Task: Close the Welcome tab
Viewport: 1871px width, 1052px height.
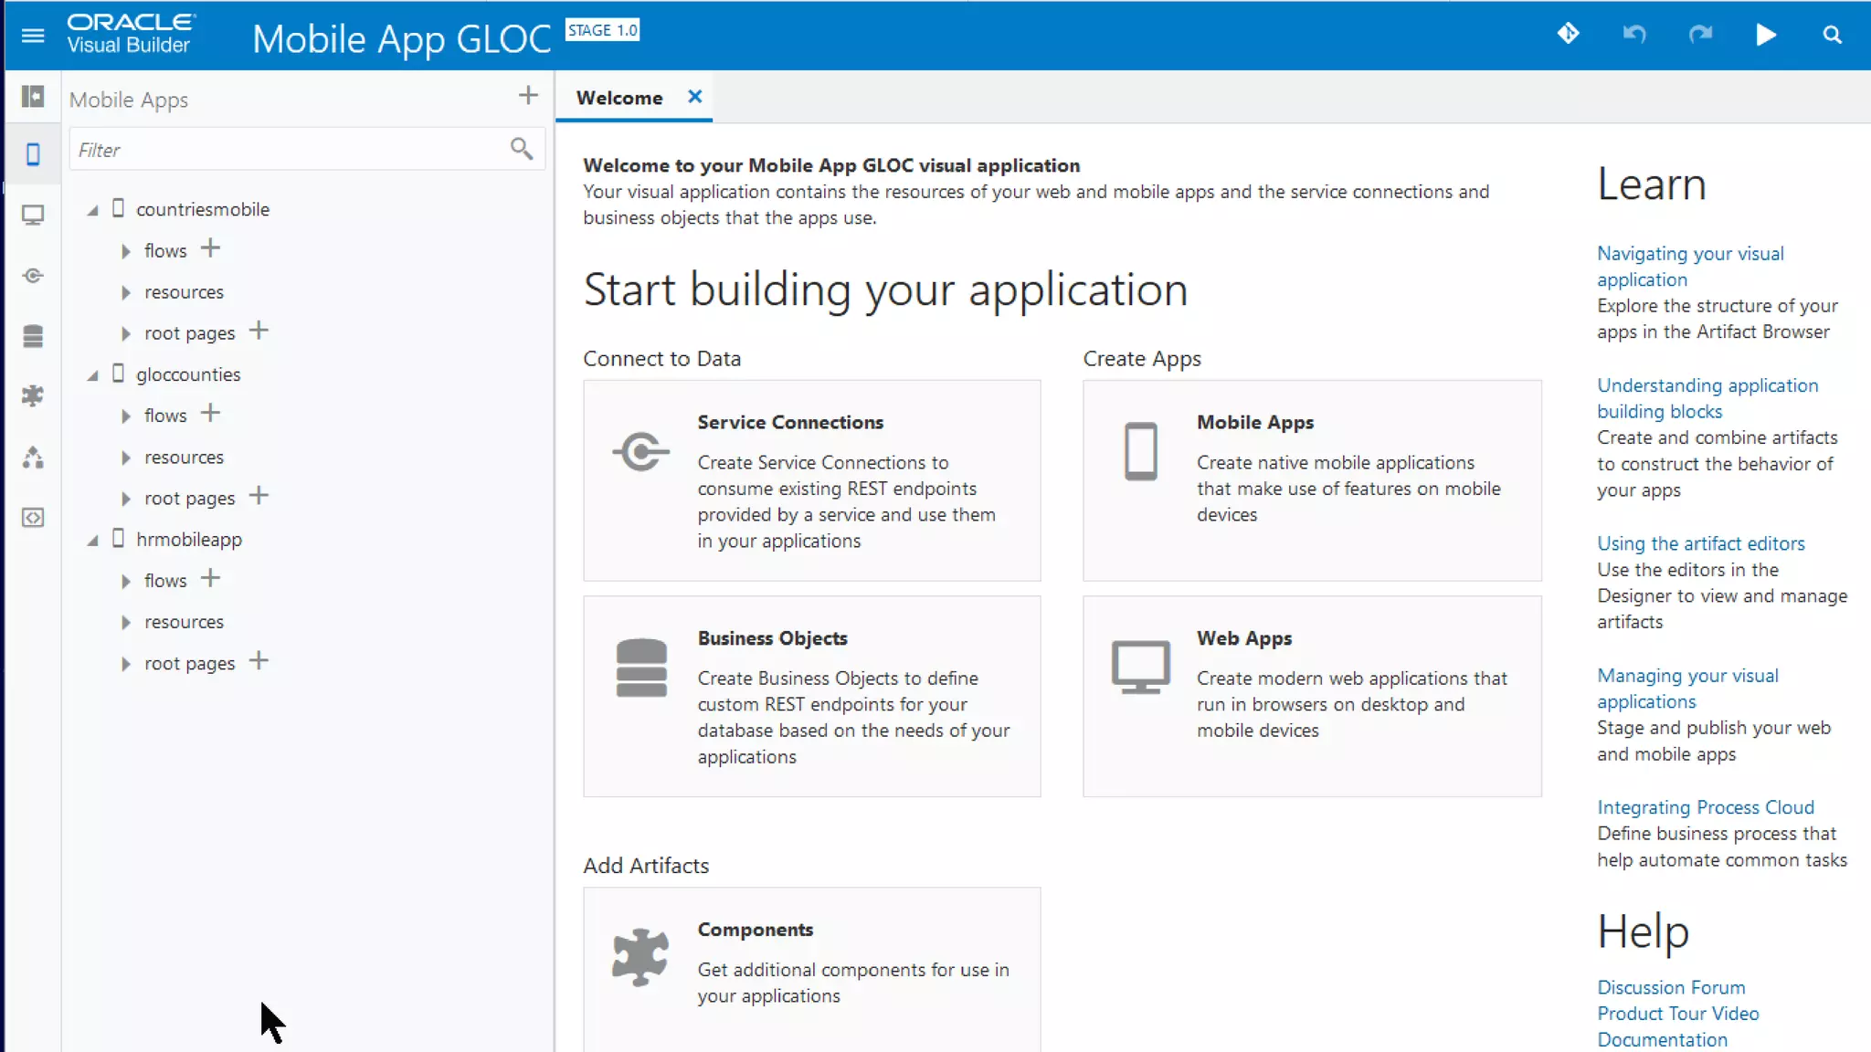Action: (694, 97)
